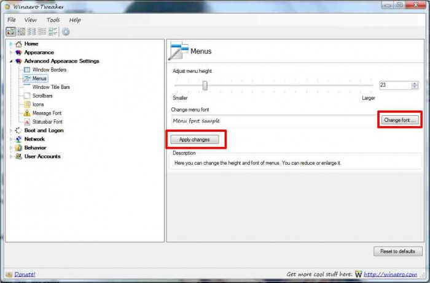Expand the Behavior tree node

[11, 148]
